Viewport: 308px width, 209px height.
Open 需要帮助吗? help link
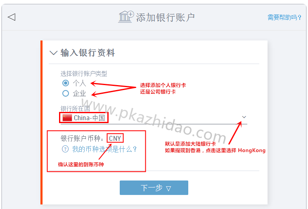click(284, 17)
